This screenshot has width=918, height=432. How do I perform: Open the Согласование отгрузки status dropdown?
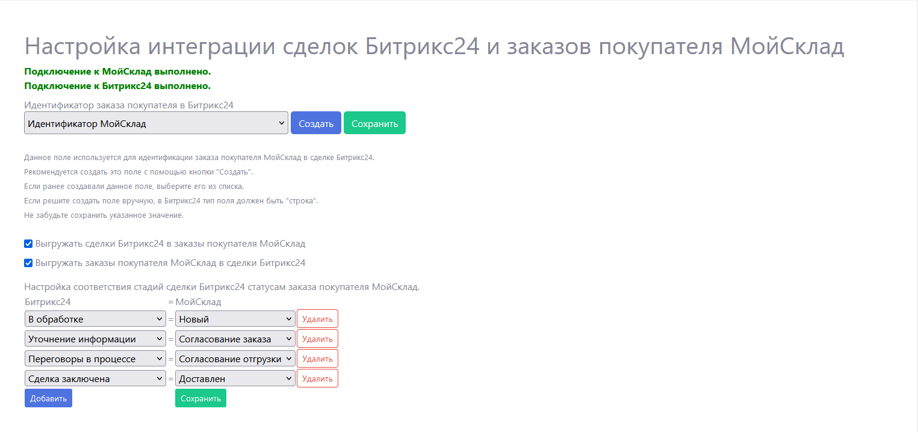(235, 359)
